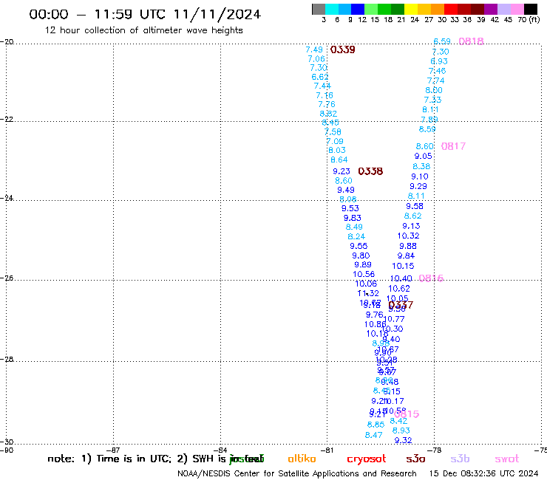This screenshot has height=480, width=547.
Task: Click the wave height value 9.32
Action: (x=404, y=440)
